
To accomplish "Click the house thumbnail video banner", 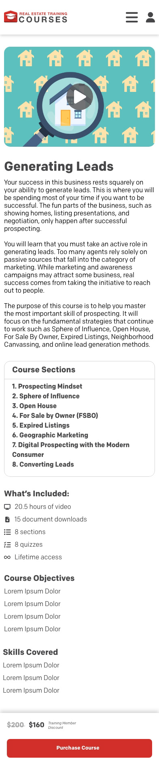I will pyautogui.click(x=79, y=97).
